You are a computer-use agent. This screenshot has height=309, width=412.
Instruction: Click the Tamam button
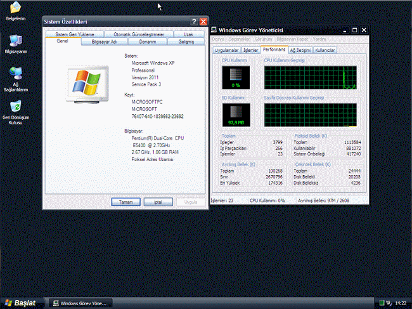pyautogui.click(x=126, y=202)
